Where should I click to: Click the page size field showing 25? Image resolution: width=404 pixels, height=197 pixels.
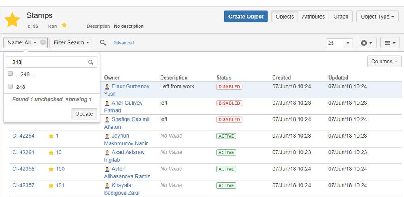[335, 43]
